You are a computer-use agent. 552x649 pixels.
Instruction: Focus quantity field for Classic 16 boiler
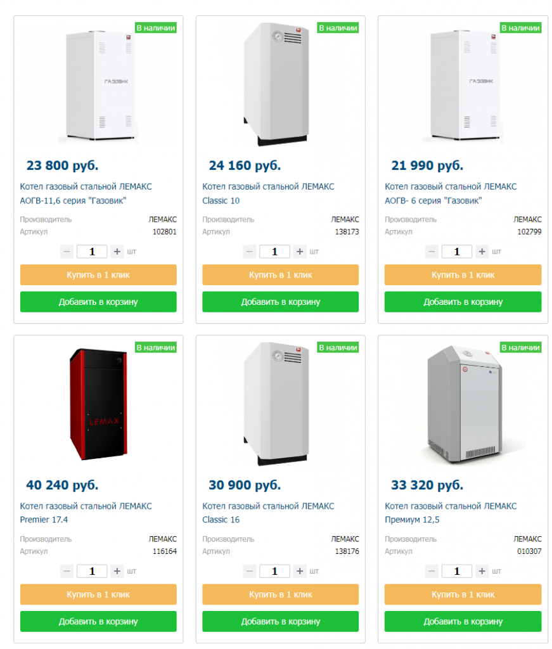[x=274, y=571]
